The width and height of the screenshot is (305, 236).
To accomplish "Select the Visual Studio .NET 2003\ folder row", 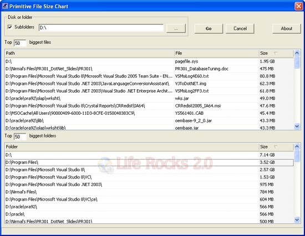I will tap(149, 184).
